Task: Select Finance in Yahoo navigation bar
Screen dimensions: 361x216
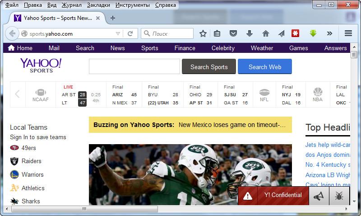Action: (185, 48)
